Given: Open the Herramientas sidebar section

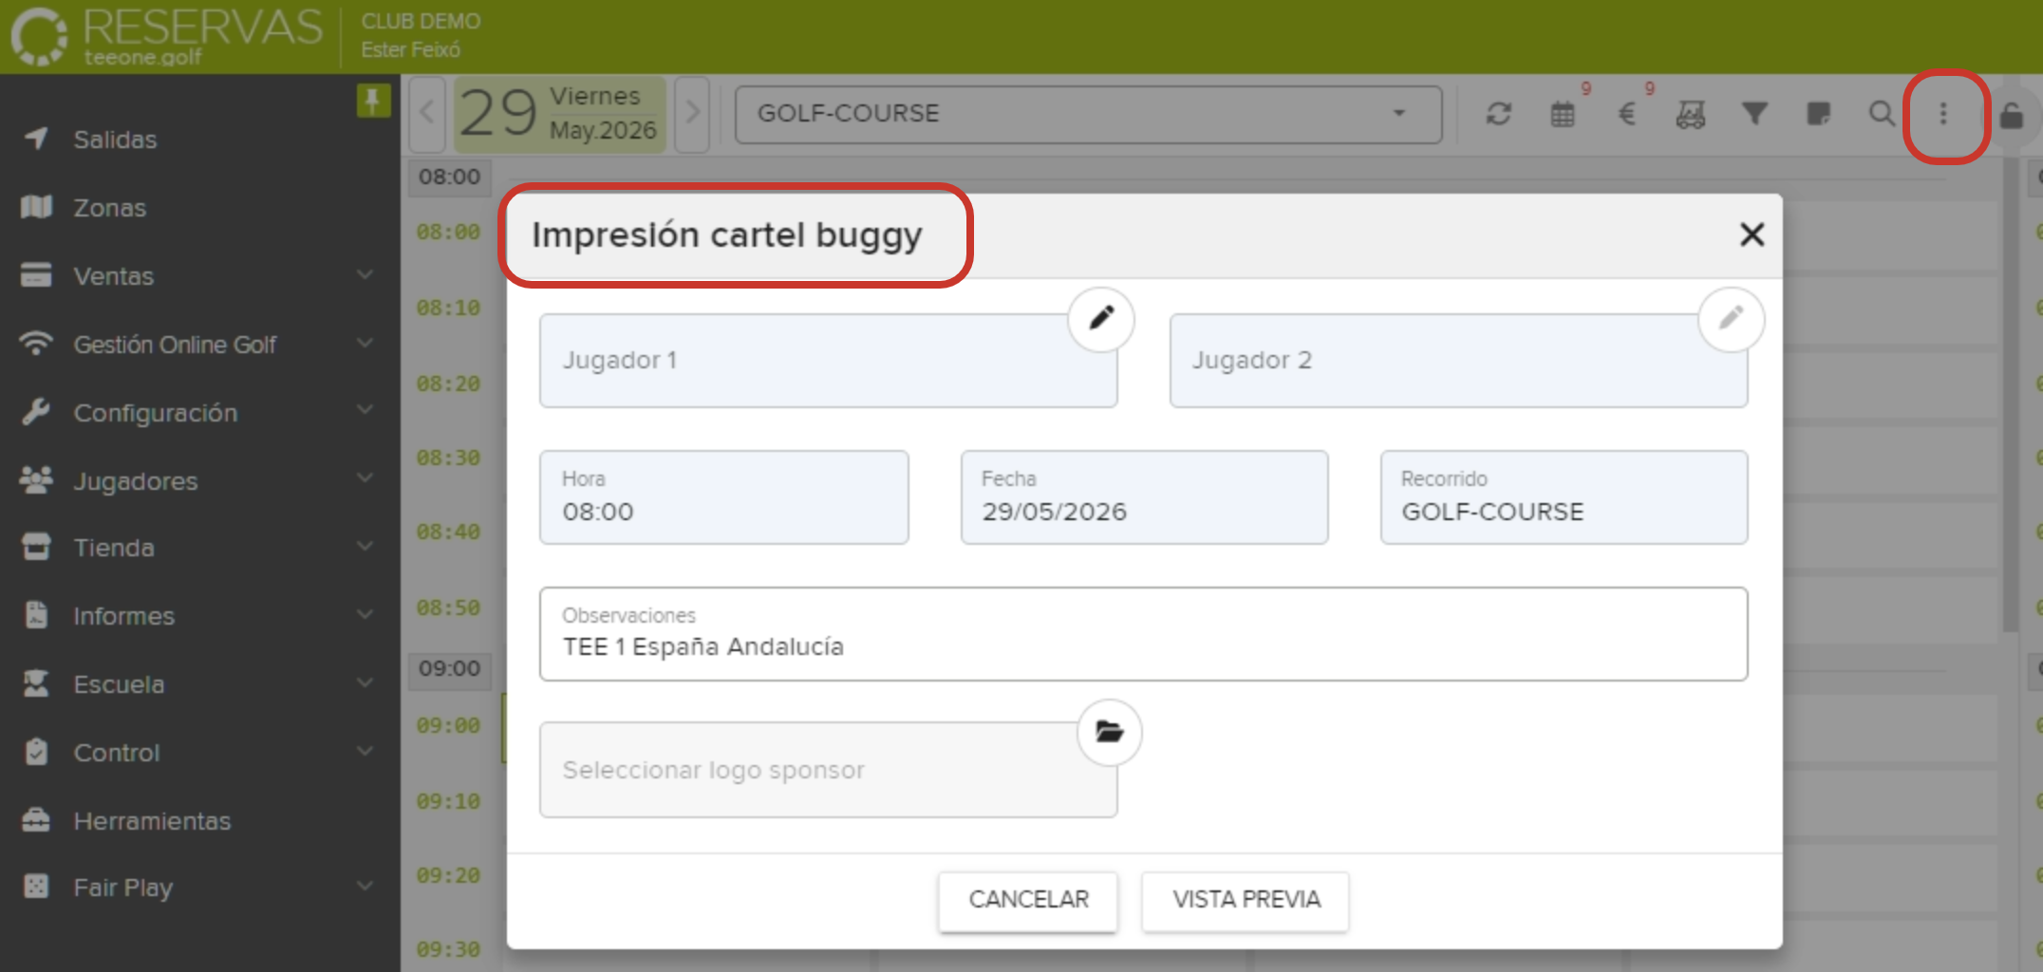Looking at the screenshot, I should pyautogui.click(x=152, y=821).
